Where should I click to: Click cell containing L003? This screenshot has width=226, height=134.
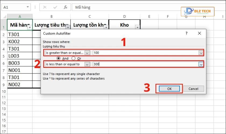pyautogui.click(x=20, y=56)
